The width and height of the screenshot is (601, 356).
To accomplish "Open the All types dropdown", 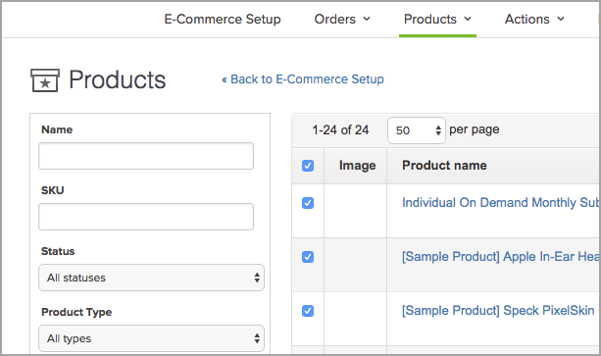I will point(151,338).
